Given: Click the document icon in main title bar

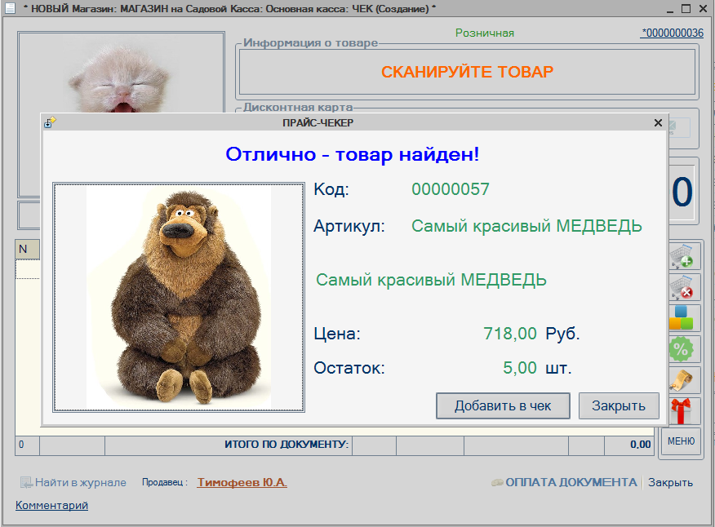Looking at the screenshot, I should (10, 8).
